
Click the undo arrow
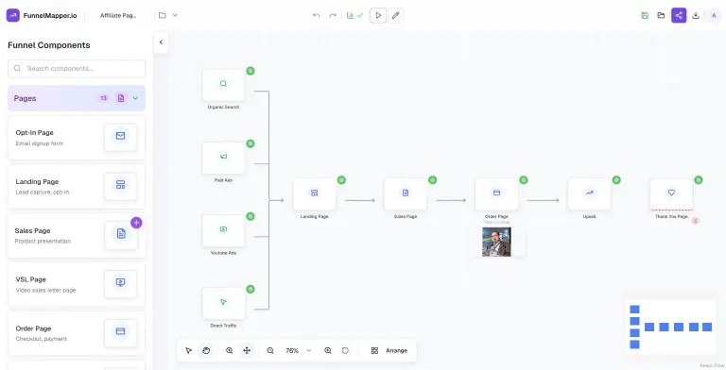click(x=317, y=15)
